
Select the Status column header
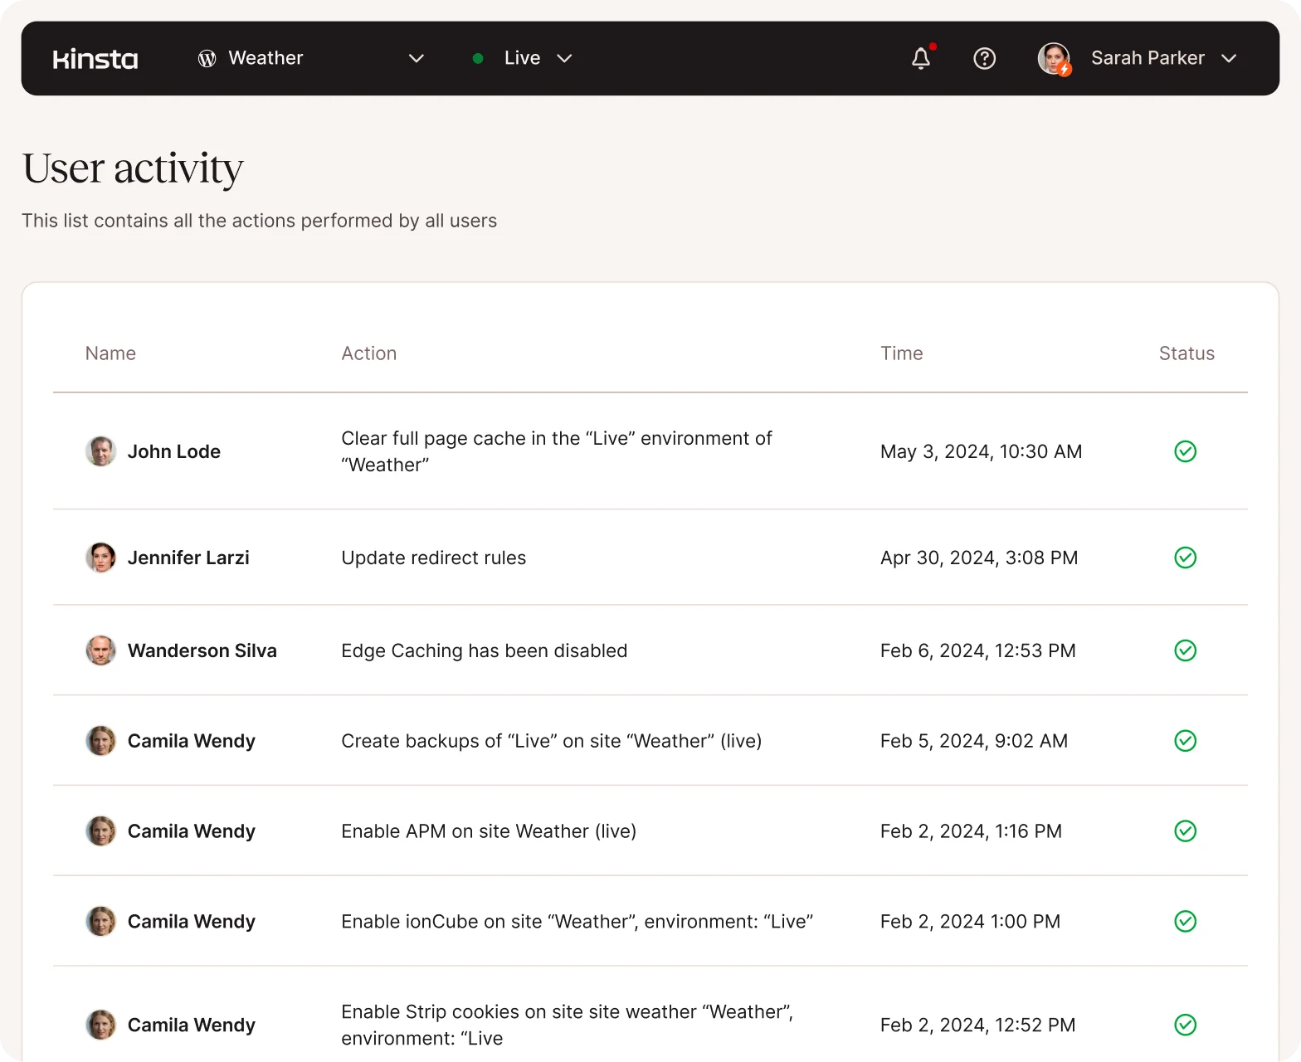pos(1186,353)
